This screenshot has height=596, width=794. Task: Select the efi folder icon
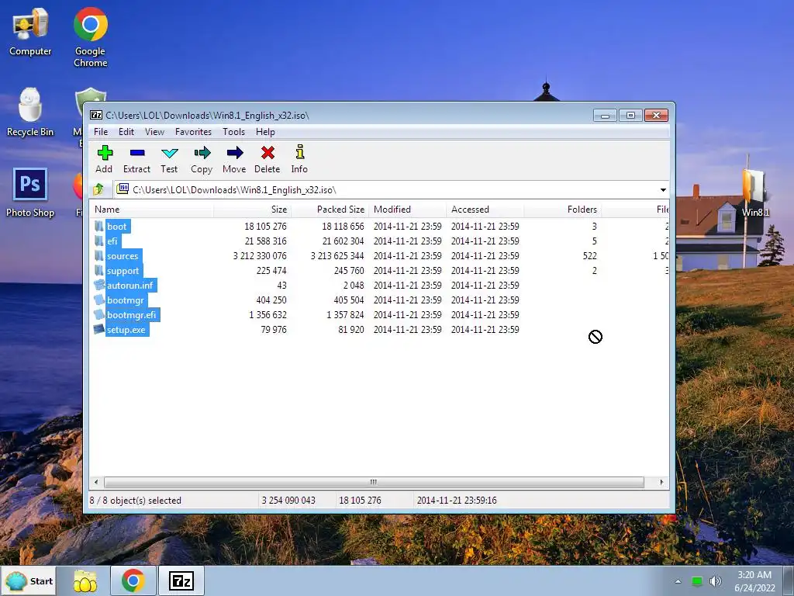[x=99, y=241]
